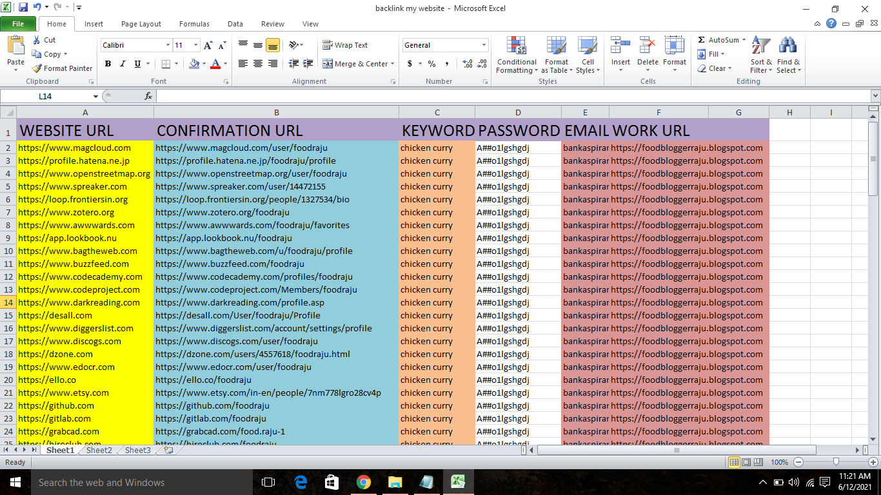Click the Merge & Center button

355,64
